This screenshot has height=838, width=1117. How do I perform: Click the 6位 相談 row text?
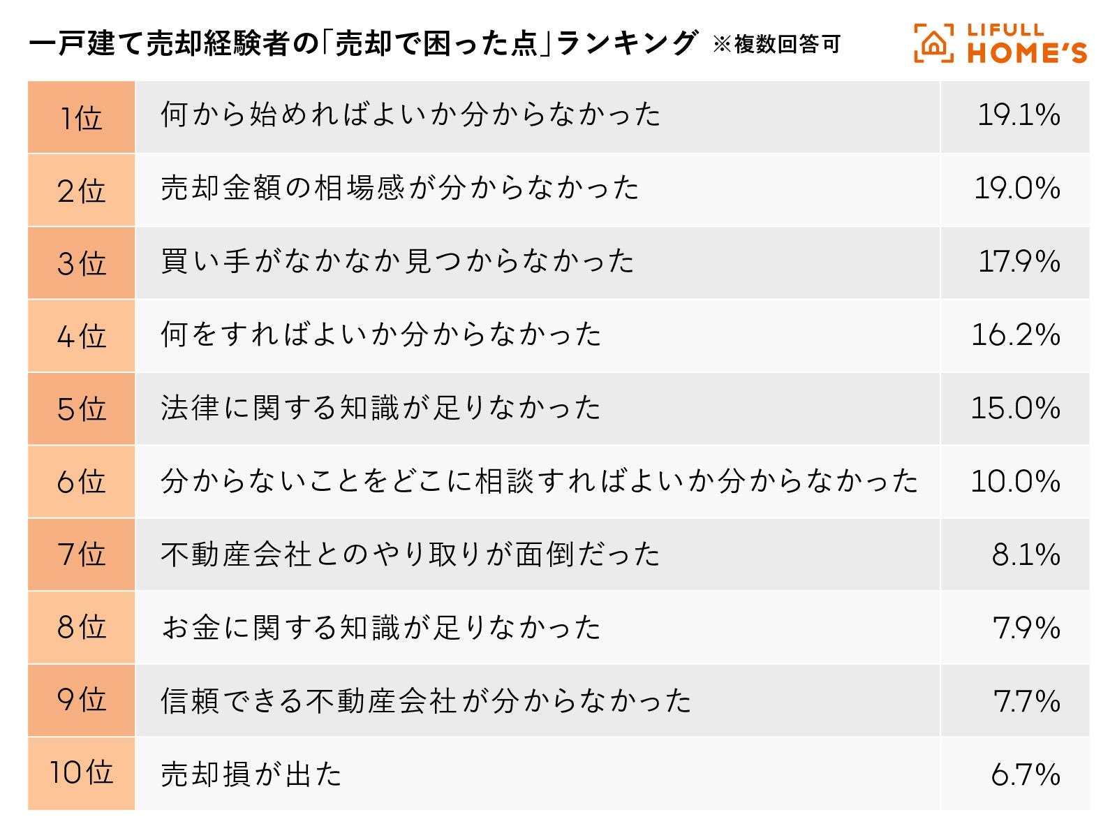[539, 482]
